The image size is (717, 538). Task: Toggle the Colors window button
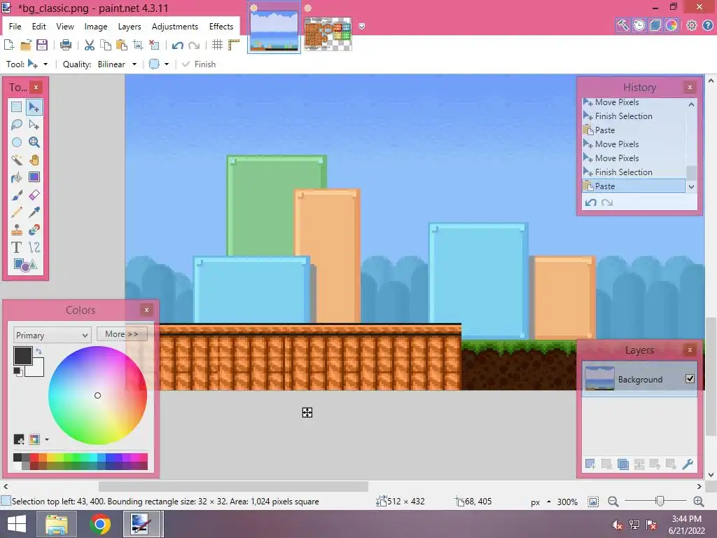[671, 25]
